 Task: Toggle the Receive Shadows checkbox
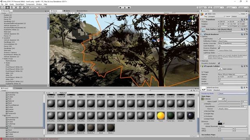[219, 48]
